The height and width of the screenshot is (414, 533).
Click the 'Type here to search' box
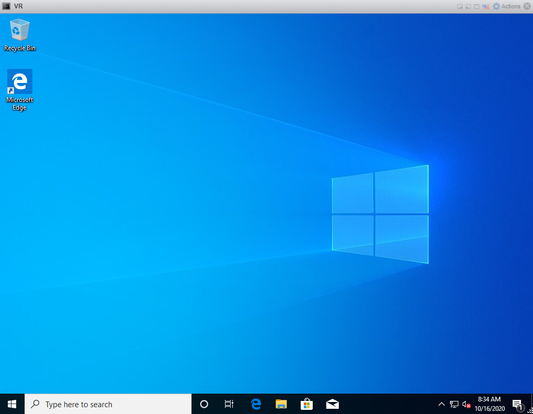(x=108, y=404)
